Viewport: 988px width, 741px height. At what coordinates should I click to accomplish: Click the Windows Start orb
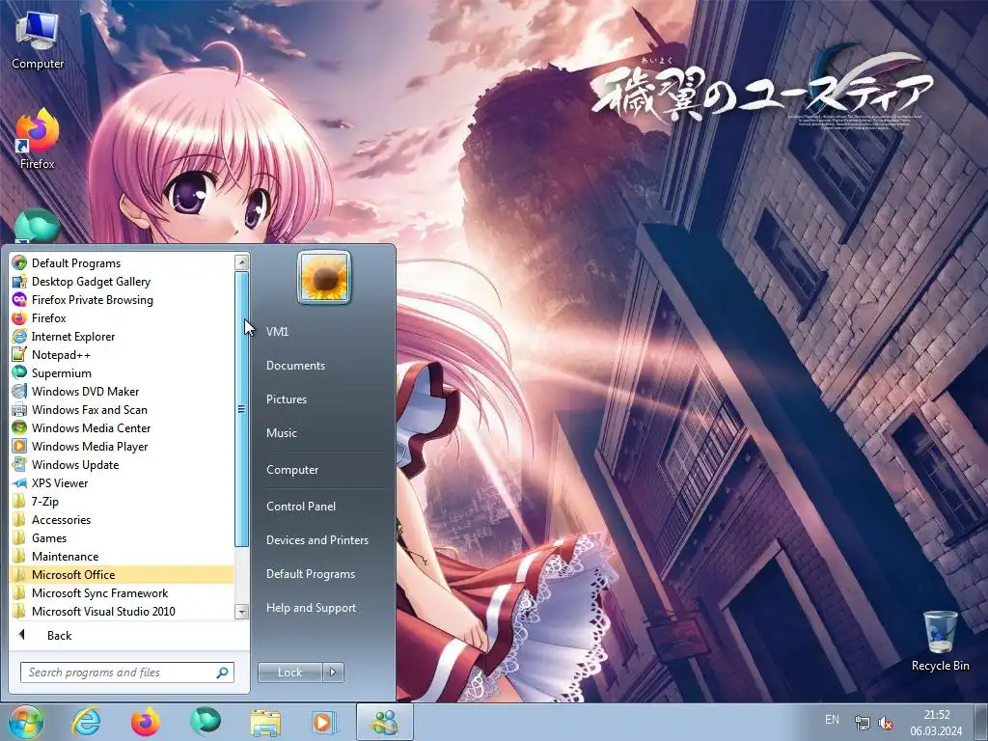(x=26, y=723)
